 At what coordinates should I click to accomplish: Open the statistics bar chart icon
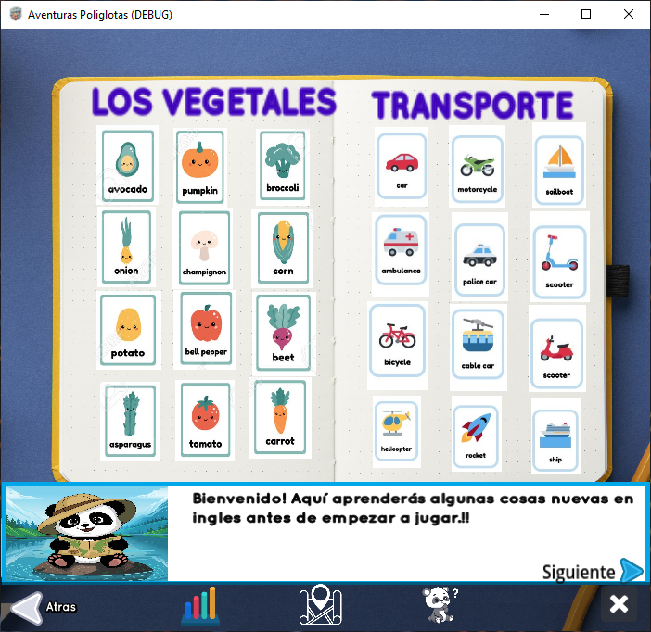[x=200, y=606]
